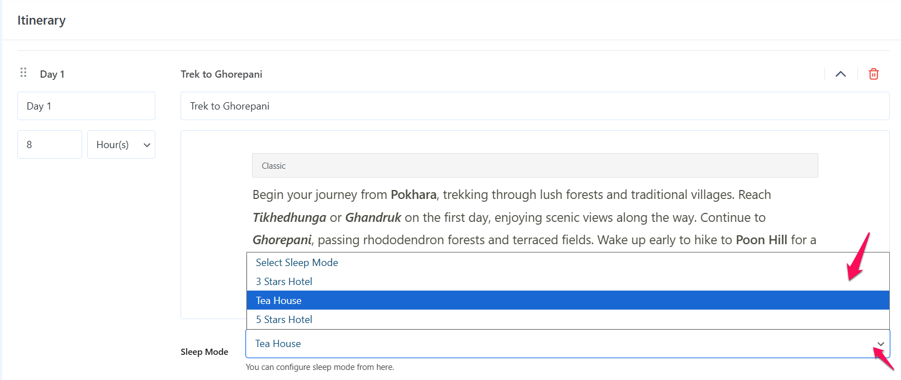This screenshot has width=901, height=380.
Task: Collapse the Day 1 itinerary panel
Action: (x=841, y=74)
